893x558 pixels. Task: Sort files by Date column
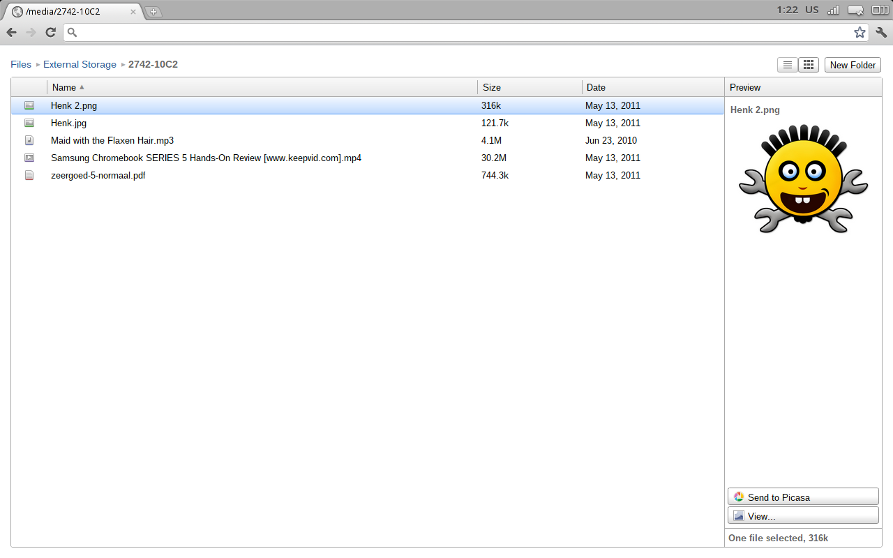(x=653, y=87)
